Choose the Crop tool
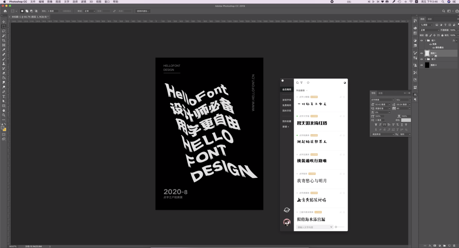This screenshot has width=459, height=248. point(4,40)
